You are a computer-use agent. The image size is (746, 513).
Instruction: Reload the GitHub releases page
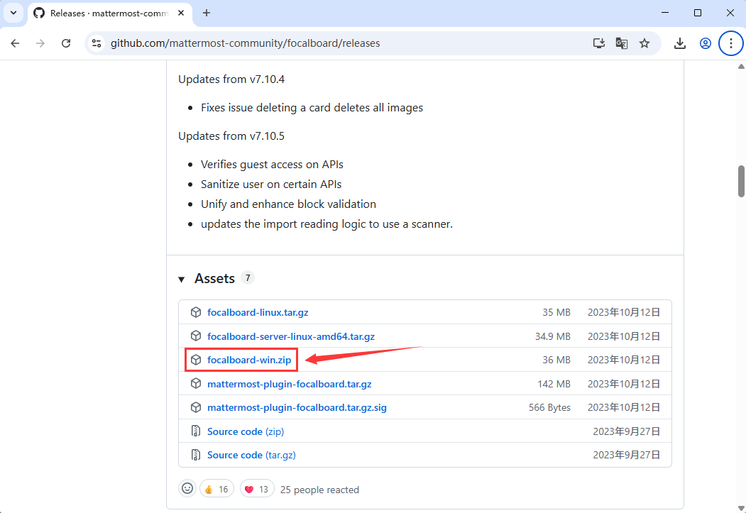click(x=66, y=43)
